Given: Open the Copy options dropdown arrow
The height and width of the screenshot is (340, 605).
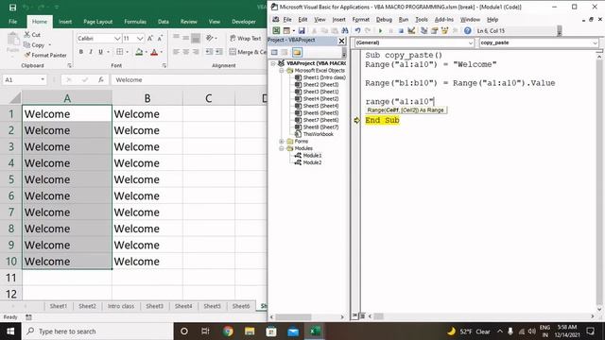Looking at the screenshot, I should click(x=50, y=45).
